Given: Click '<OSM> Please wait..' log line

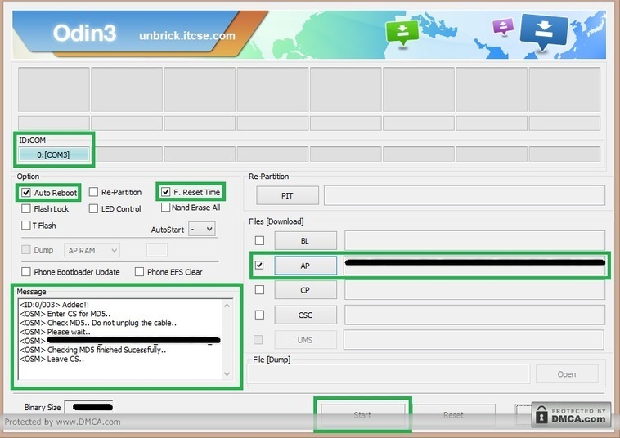Looking at the screenshot, I should [55, 332].
